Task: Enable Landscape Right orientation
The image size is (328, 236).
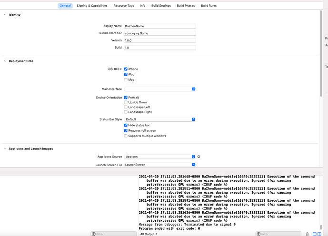Action: click(x=126, y=112)
